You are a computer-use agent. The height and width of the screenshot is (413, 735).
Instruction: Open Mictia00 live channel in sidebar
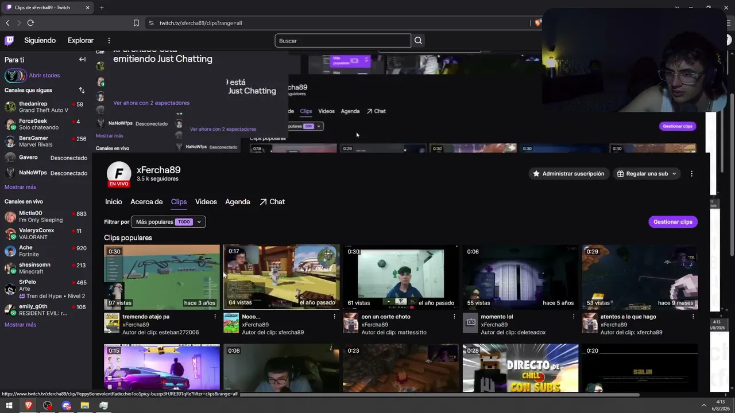[46, 217]
